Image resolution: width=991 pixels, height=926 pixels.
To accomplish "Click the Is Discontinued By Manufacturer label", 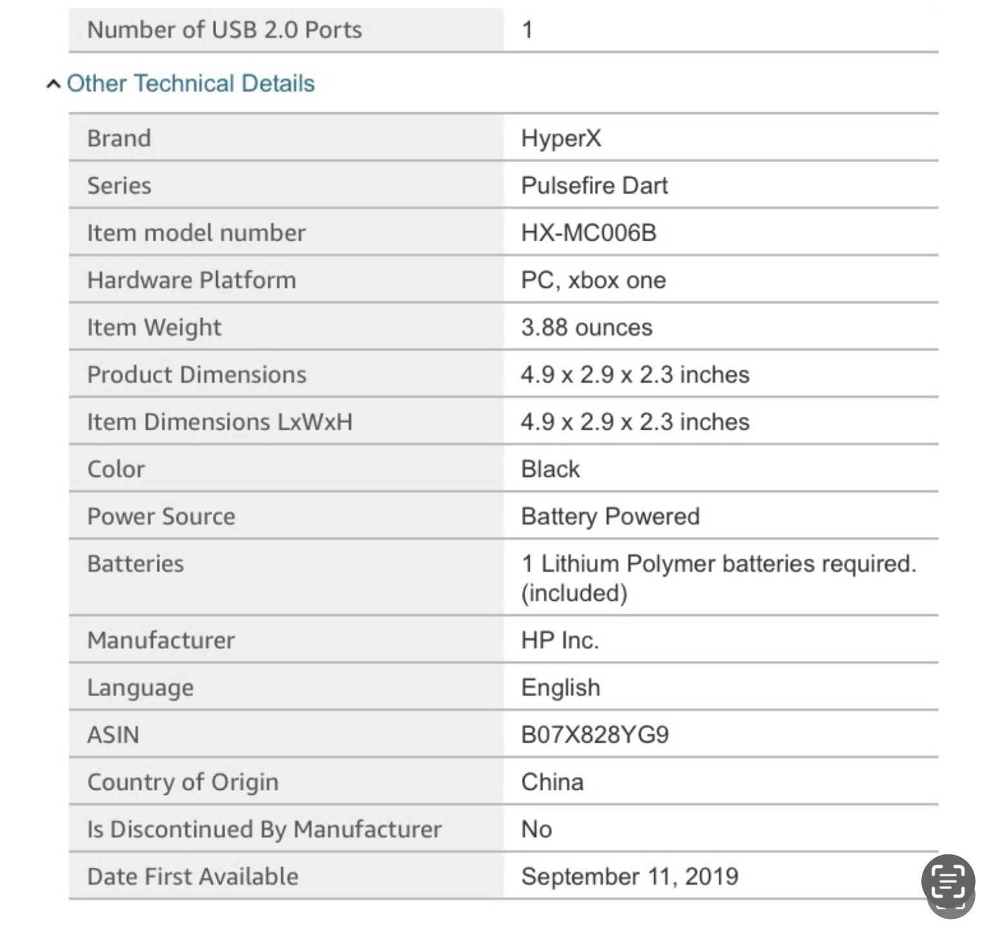I will point(264,829).
